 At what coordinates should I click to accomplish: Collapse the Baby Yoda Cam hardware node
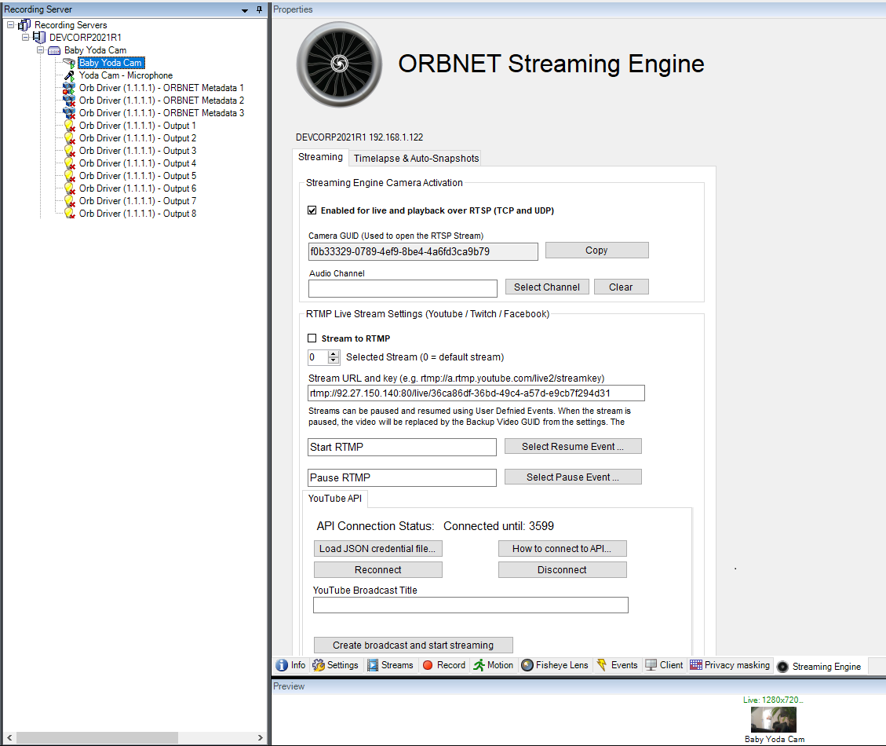(x=40, y=49)
